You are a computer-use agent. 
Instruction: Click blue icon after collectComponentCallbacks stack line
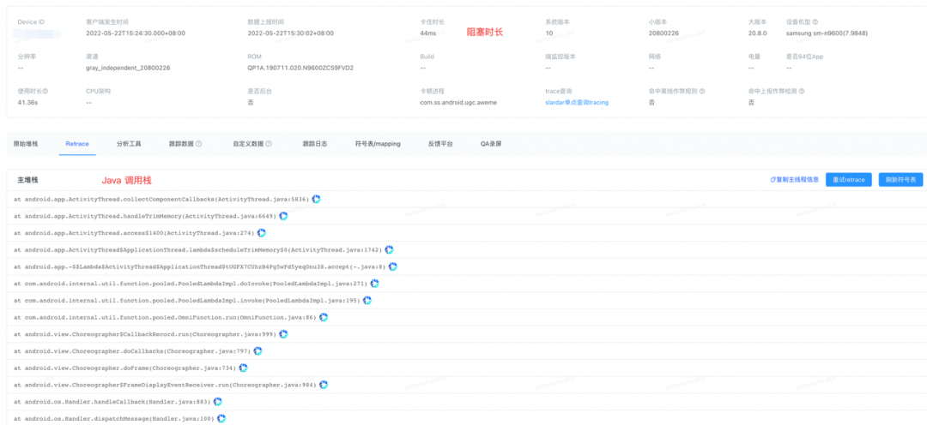coord(316,200)
